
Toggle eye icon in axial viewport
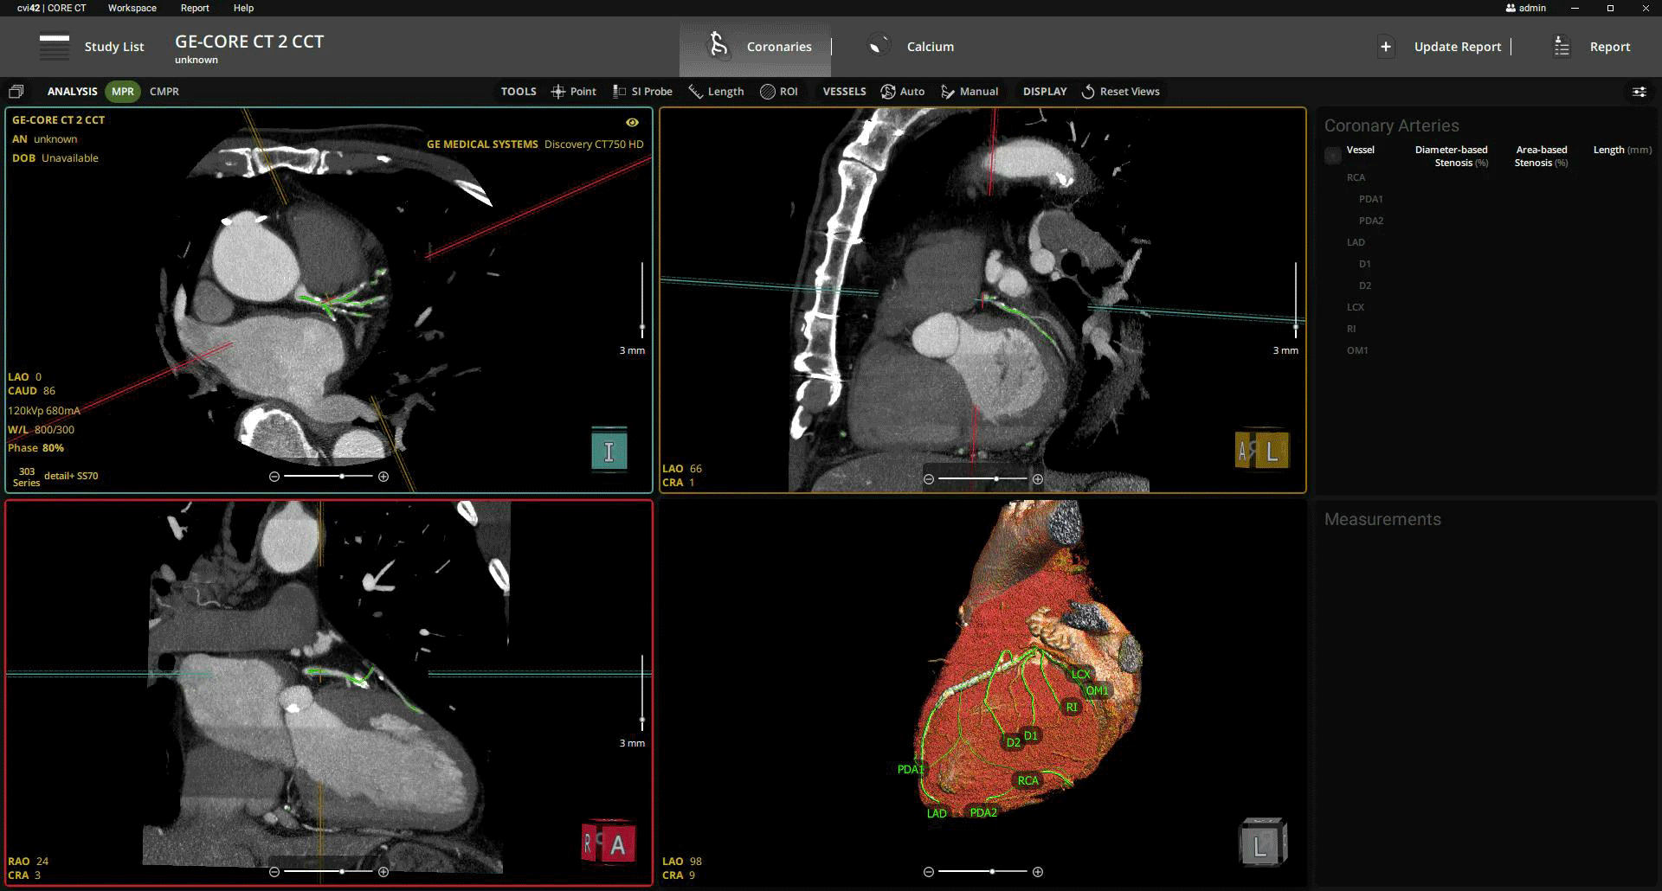click(632, 123)
